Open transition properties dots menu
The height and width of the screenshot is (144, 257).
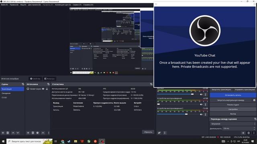(254, 133)
